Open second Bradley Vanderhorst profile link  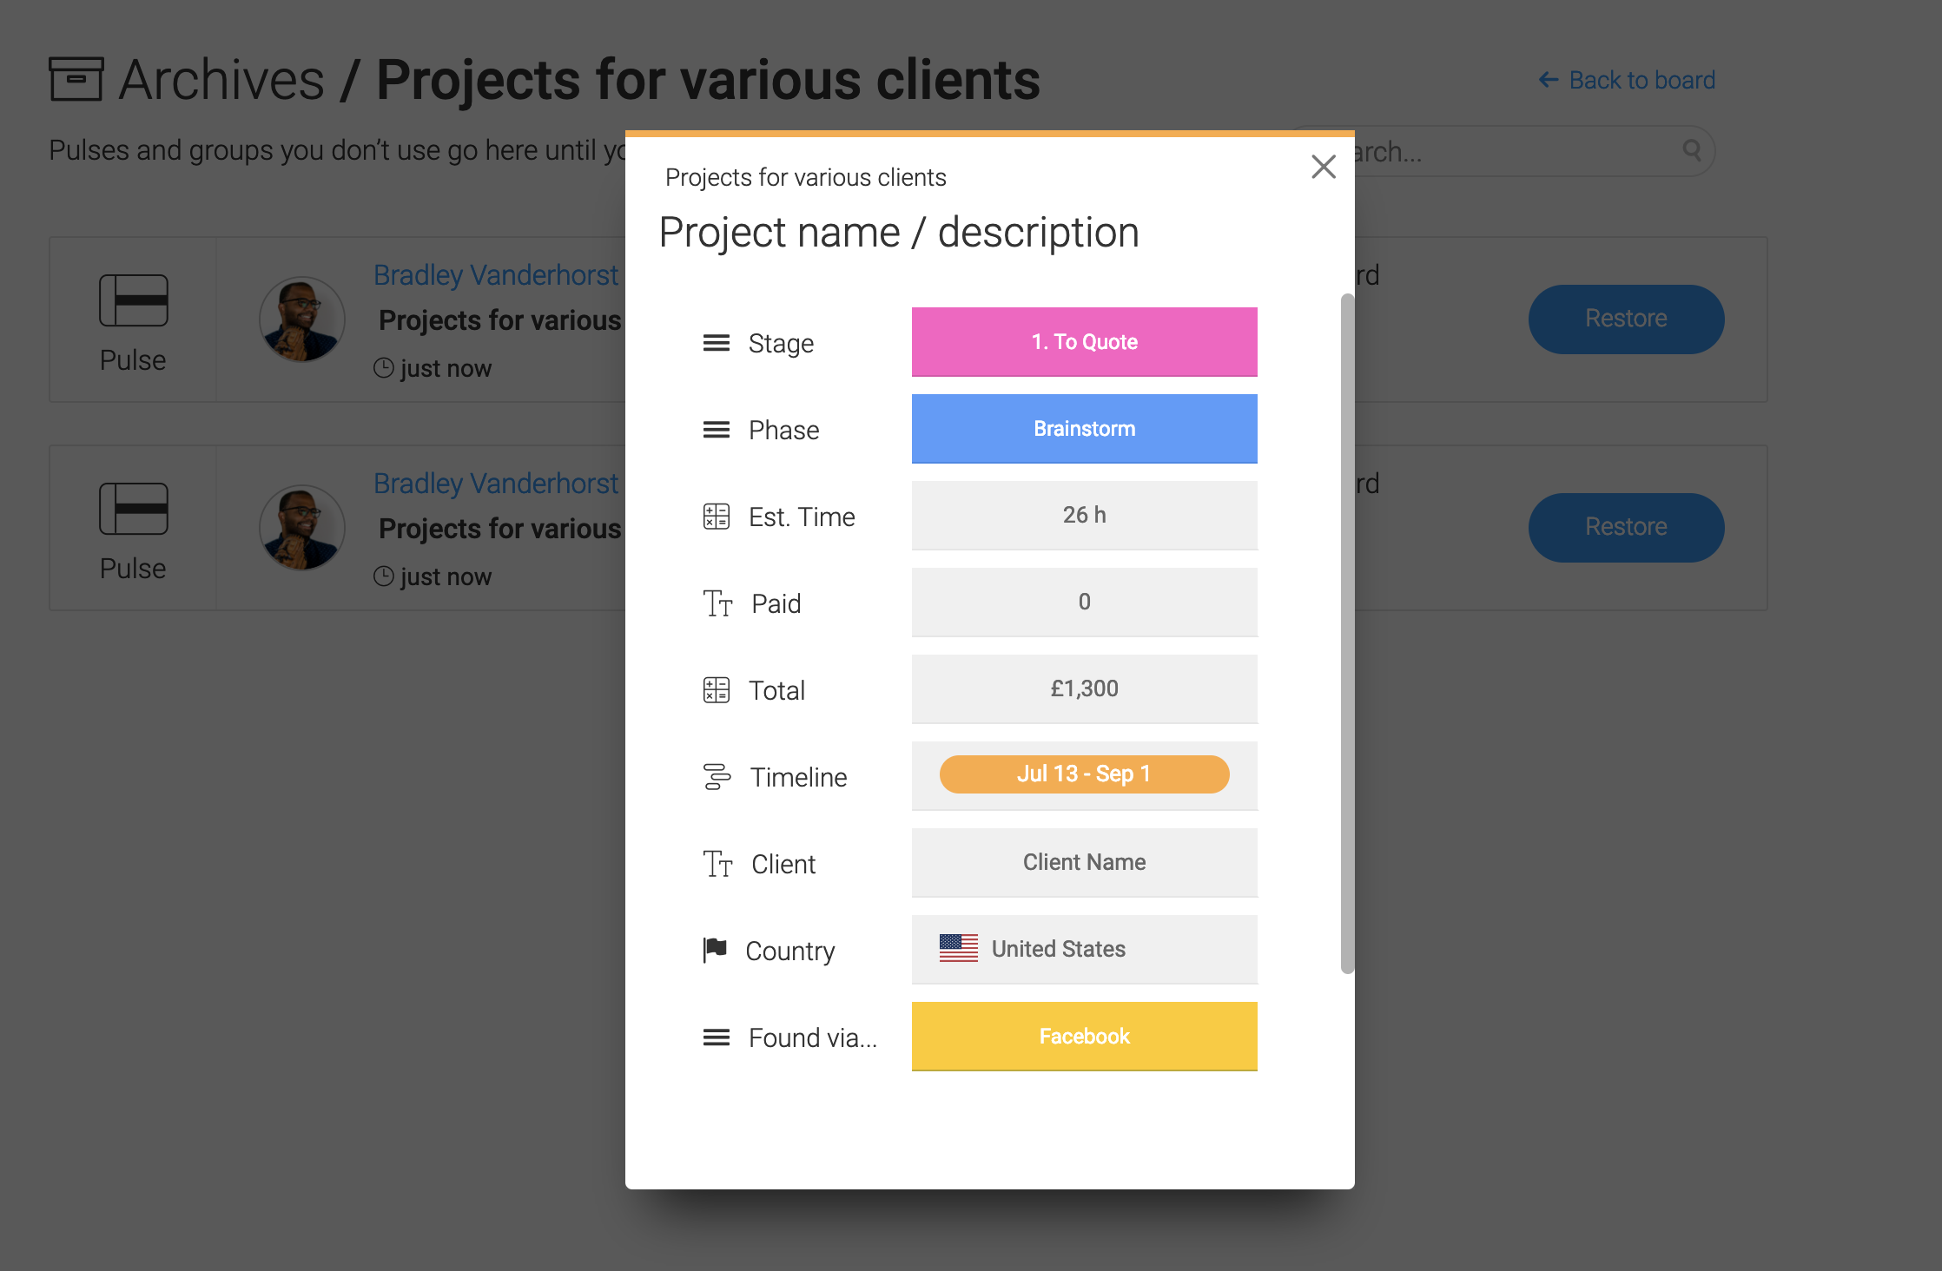click(496, 484)
